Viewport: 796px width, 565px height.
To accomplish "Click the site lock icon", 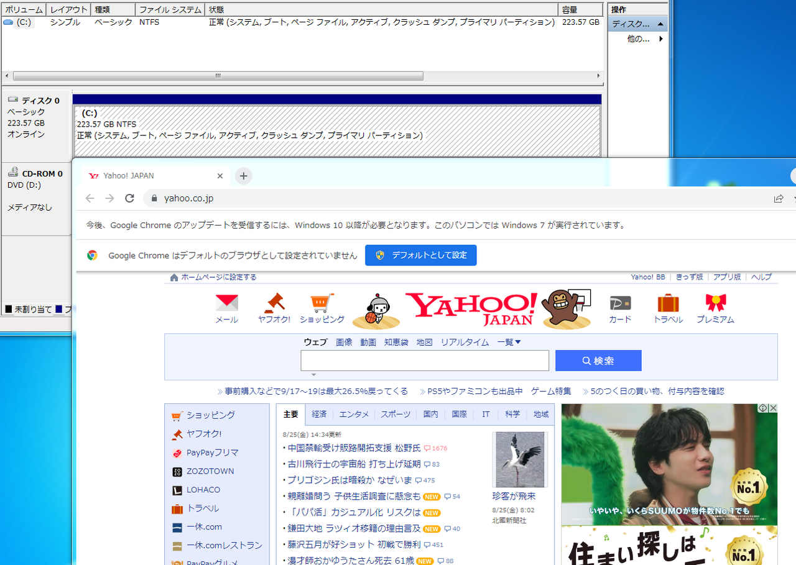I will 155,198.
